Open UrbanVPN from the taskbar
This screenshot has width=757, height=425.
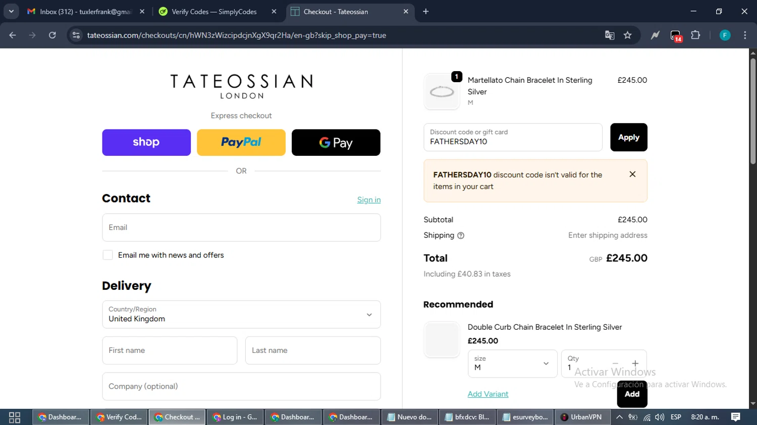tap(582, 417)
